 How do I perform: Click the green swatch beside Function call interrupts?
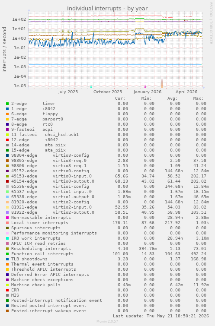(7, 254)
